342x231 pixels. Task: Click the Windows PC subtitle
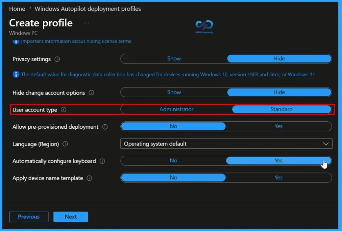point(23,33)
